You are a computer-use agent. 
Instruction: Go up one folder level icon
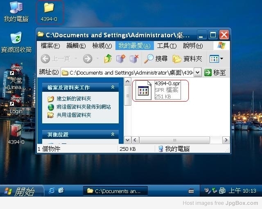point(108,59)
